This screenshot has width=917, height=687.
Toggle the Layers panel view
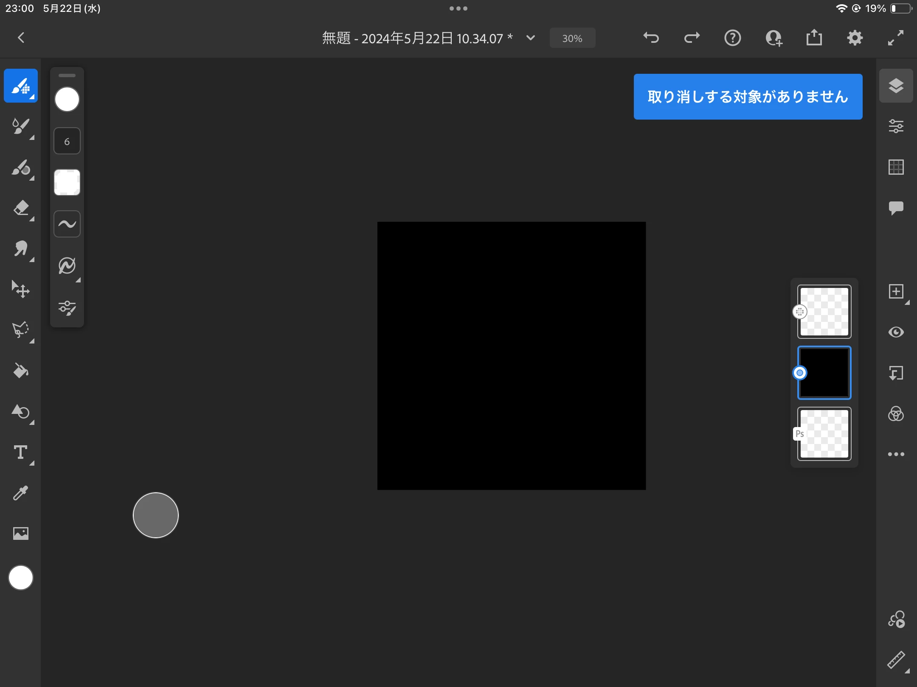click(x=896, y=86)
